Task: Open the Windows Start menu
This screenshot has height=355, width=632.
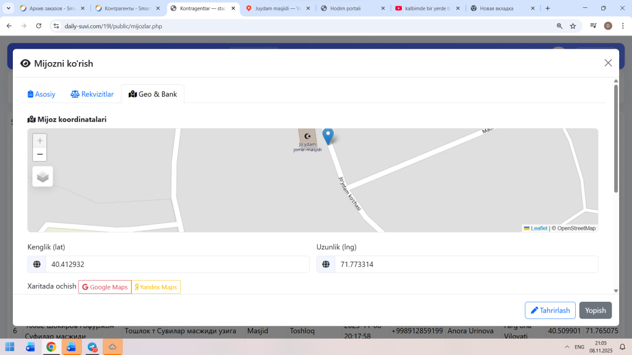Action: (10, 347)
